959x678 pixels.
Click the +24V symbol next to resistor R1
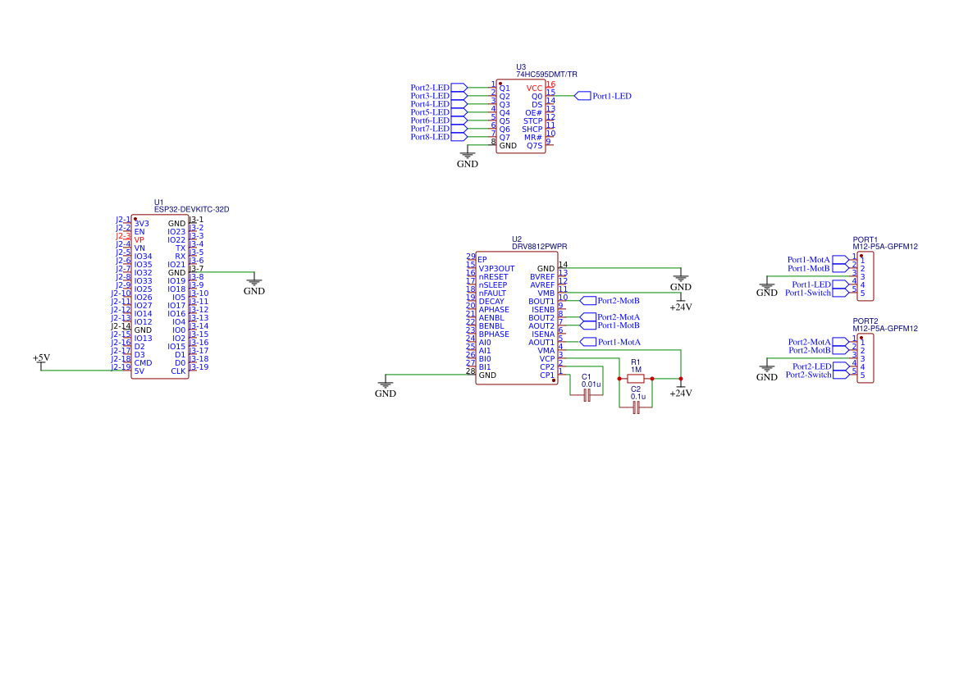coord(681,389)
